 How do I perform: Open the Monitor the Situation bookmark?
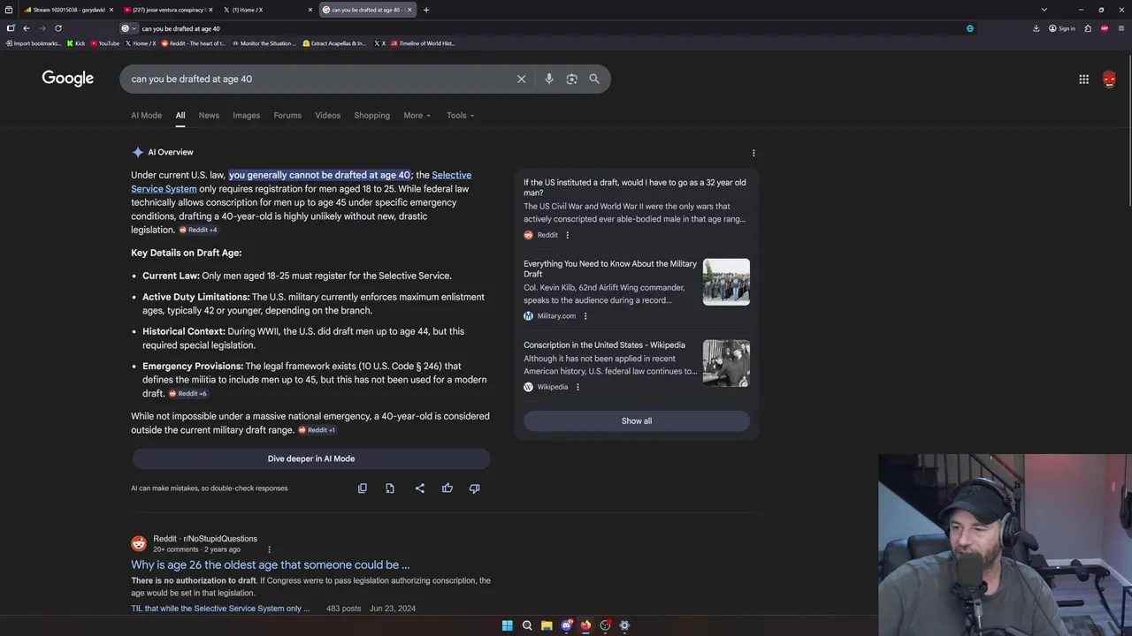264,43
